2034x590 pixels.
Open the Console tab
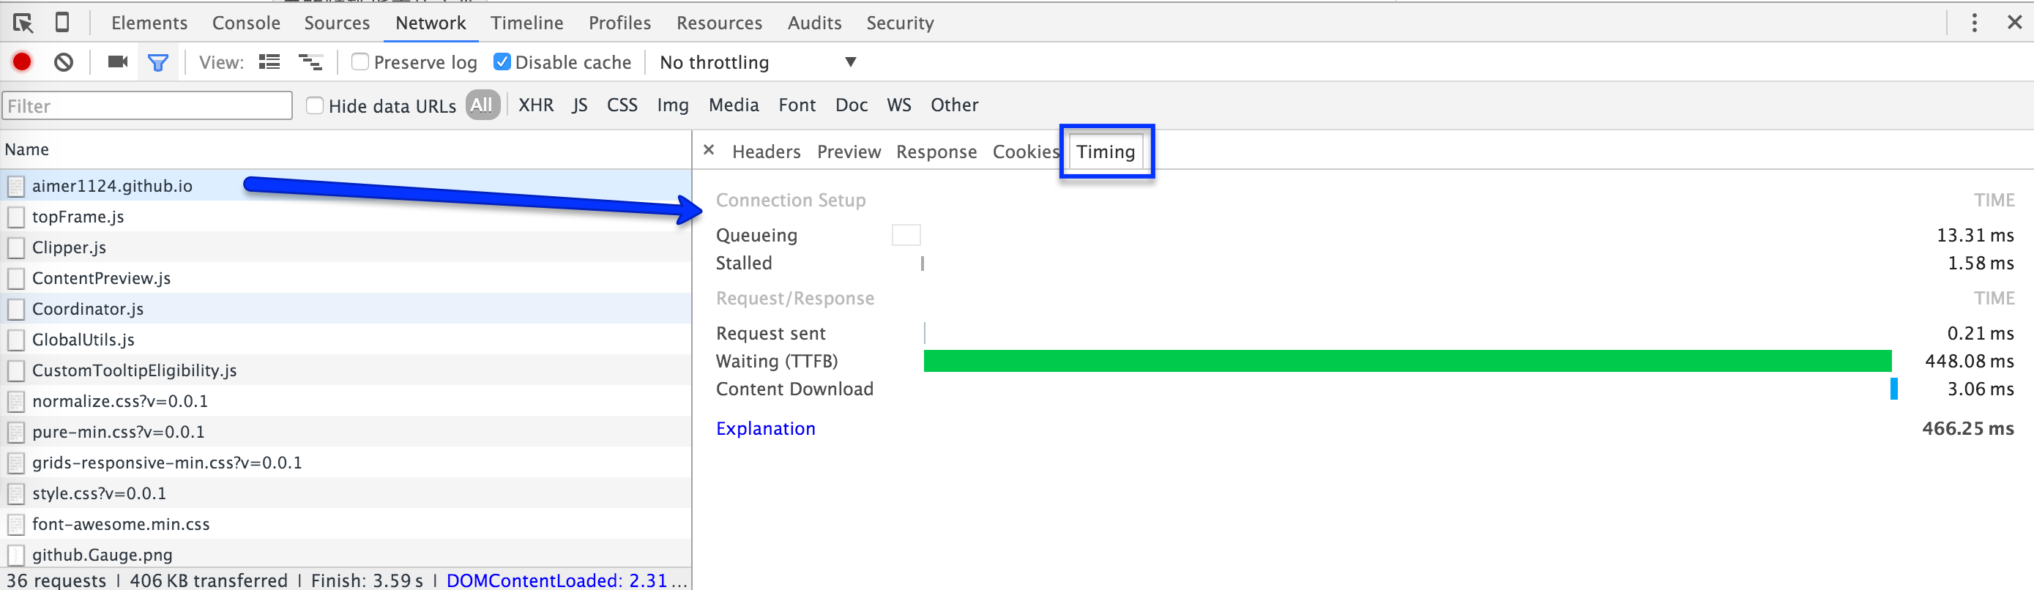tap(245, 23)
